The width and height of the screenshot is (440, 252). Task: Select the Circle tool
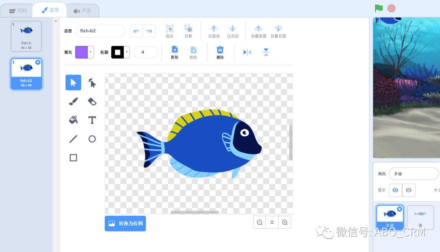pos(92,139)
